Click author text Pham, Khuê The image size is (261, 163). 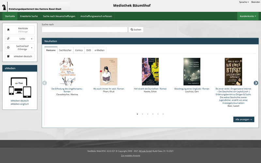(109, 91)
